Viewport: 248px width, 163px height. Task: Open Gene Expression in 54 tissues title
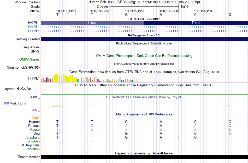[144, 72]
